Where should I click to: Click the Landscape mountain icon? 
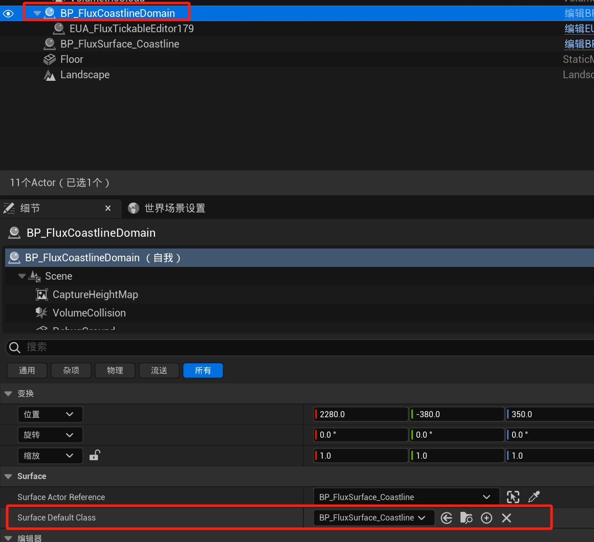[50, 75]
